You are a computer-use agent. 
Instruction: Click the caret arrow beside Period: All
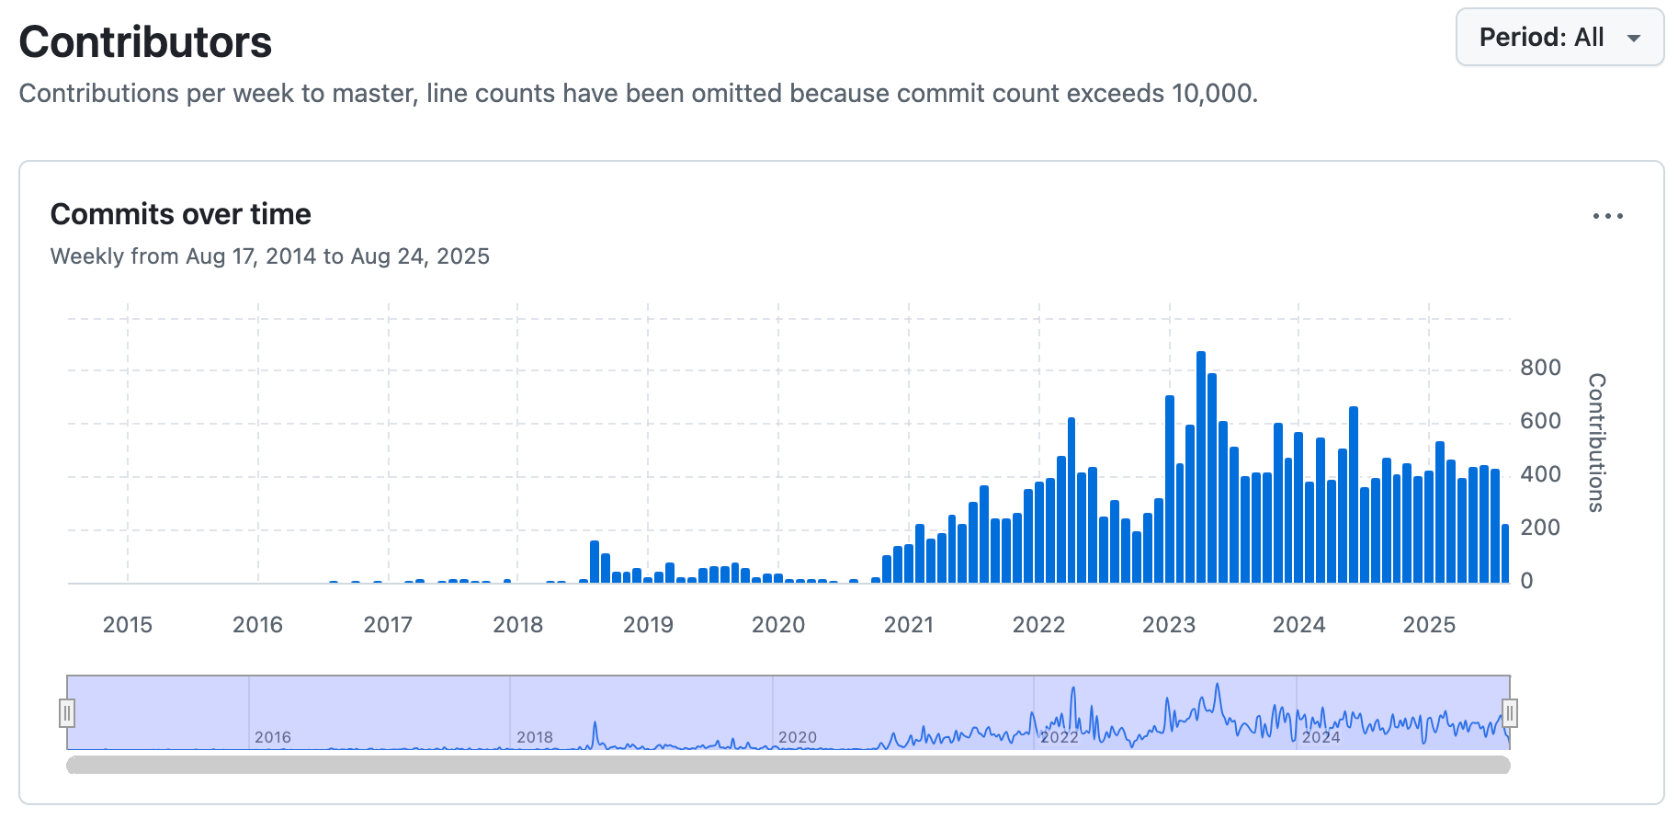tap(1634, 39)
